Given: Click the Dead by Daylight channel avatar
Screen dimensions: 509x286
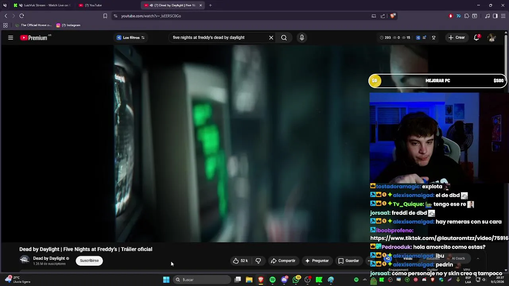Looking at the screenshot, I should pos(25,261).
